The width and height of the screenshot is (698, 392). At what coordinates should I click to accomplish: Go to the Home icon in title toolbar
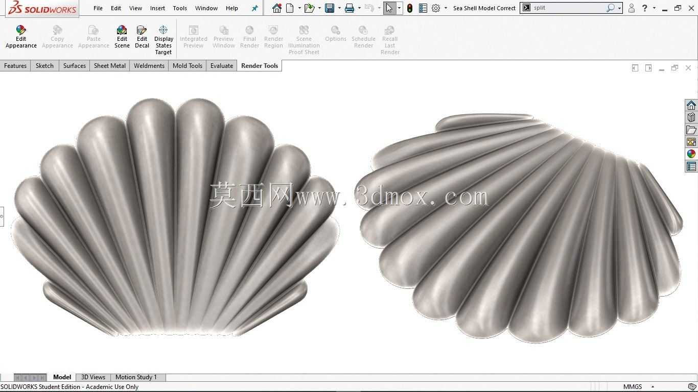[x=276, y=8]
